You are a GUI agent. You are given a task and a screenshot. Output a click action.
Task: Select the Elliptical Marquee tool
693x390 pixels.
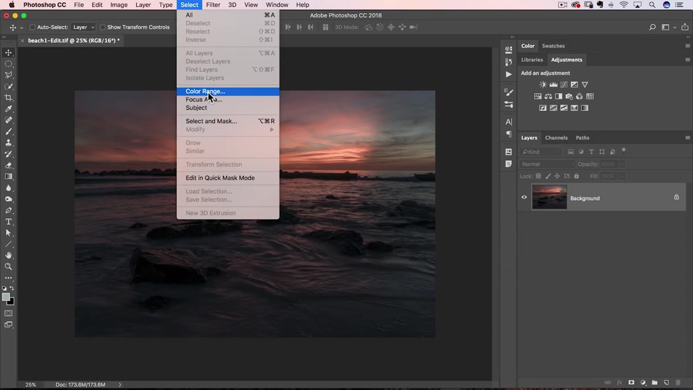9,64
